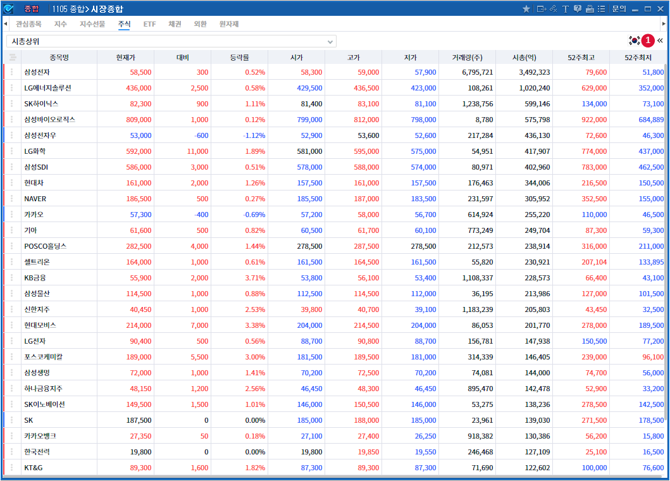Click the drag handle on the NAVER row
The width and height of the screenshot is (670, 481).
click(11, 199)
